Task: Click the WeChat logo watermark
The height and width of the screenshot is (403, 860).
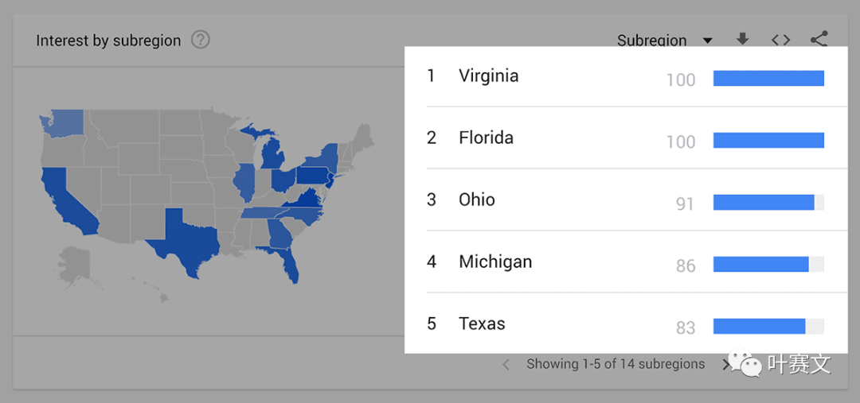Action: (745, 363)
